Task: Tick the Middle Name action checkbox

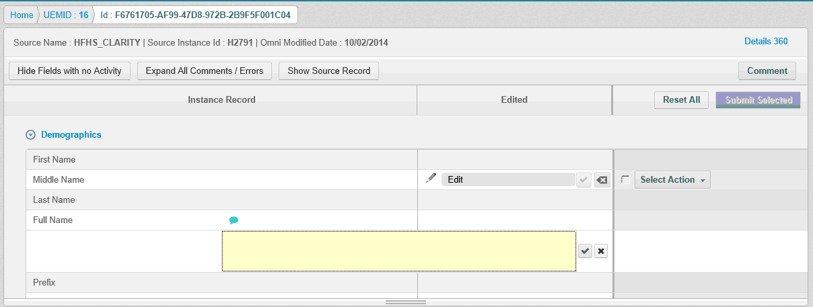Action: pos(625,180)
